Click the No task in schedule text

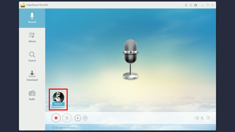(66, 128)
